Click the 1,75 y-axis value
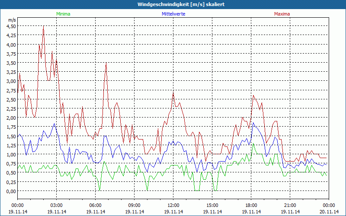This screenshot has height=216, width=346. (11, 127)
